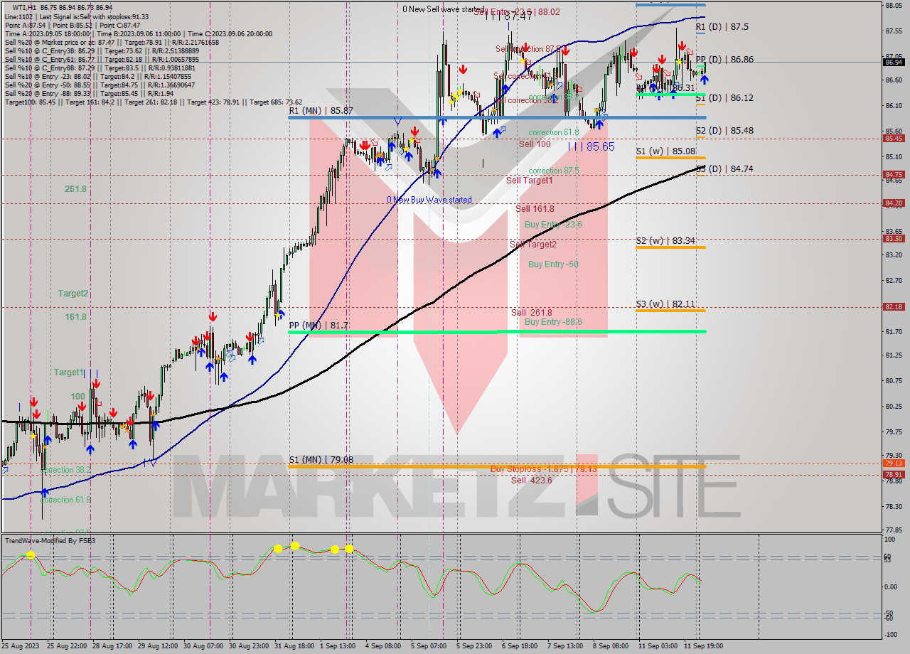Select the 'Sell Target1' label
This screenshot has height=654, width=910.
pos(530,181)
